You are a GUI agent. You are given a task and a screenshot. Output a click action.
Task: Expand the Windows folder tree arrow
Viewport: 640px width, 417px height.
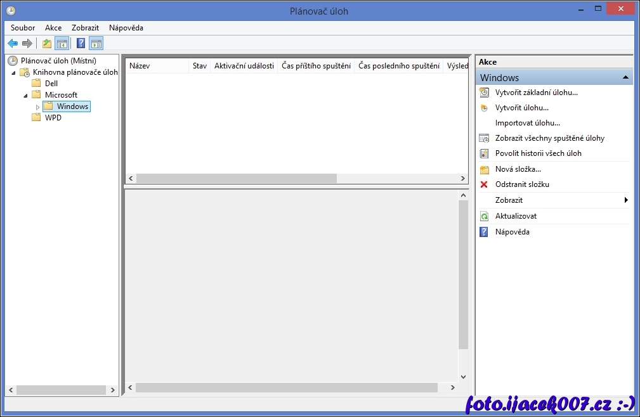tap(37, 107)
